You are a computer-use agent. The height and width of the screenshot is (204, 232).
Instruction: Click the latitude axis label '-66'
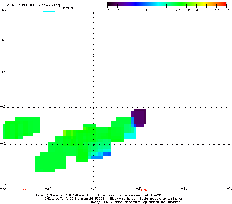(3, 107)
